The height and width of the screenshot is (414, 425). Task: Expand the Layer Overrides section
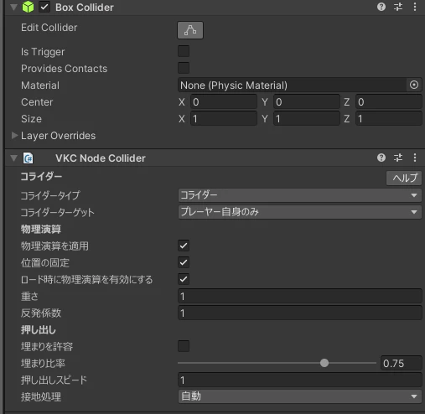click(14, 136)
